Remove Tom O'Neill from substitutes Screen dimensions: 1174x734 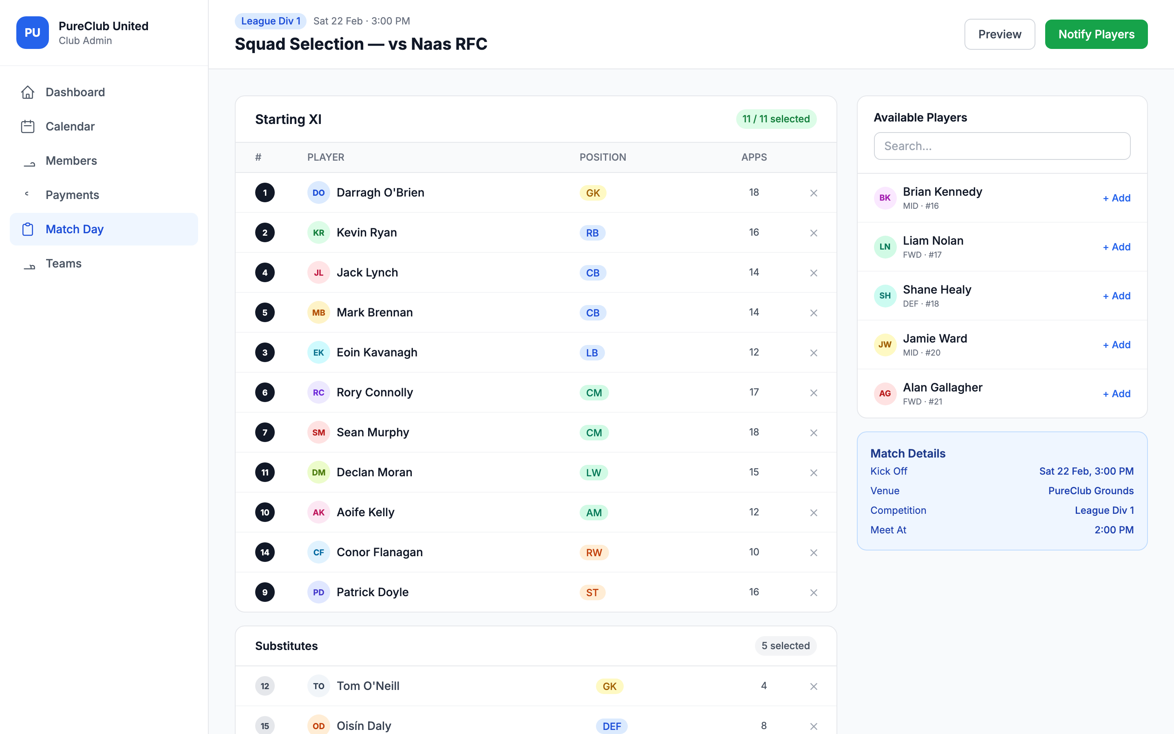click(814, 686)
